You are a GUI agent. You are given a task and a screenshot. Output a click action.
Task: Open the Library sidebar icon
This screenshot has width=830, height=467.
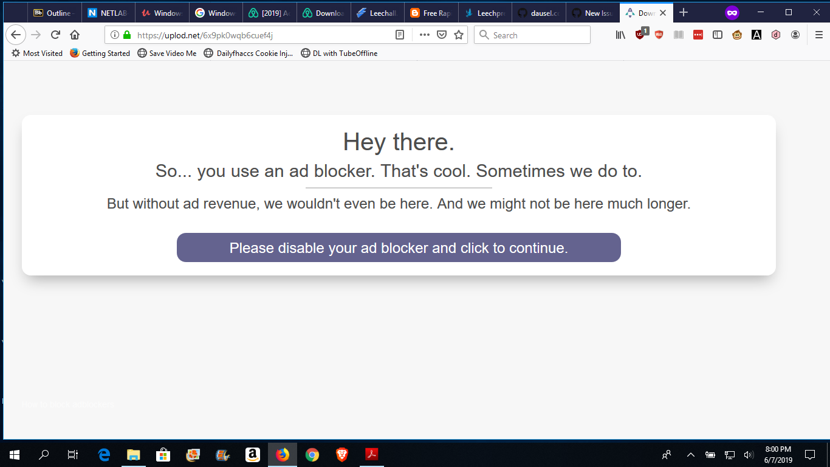coord(620,35)
